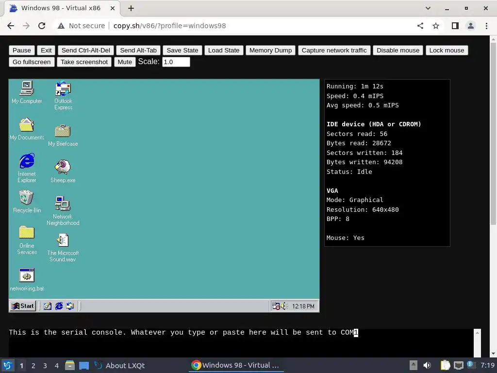Click the Exit emulator button
Viewport: 497px width, 373px height.
[46, 51]
